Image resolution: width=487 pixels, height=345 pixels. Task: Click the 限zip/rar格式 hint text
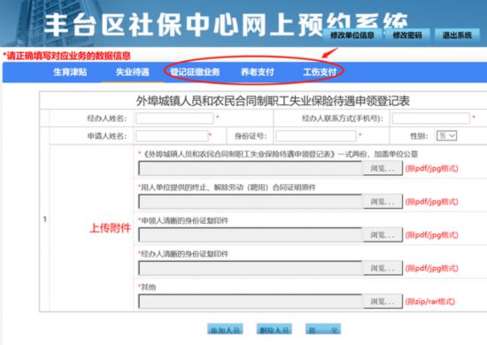click(429, 302)
